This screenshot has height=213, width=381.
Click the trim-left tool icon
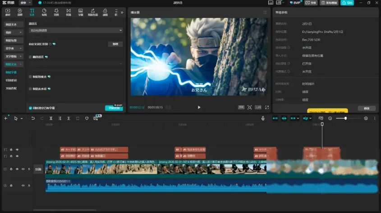point(60,118)
